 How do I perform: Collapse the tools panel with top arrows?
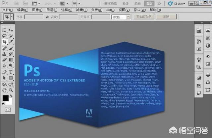tap(2, 23)
